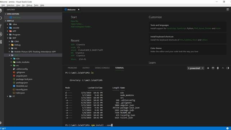The width and height of the screenshot is (231, 130).
Task: Close the Welcome tab
Action: (79, 10)
